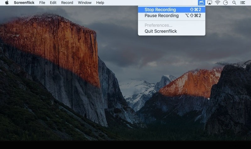
Task: Click the Time Machine clock icon
Action: pyautogui.click(x=225, y=3)
